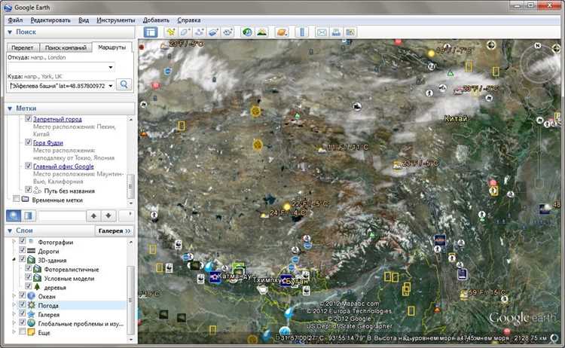Select the Add Image Overlay tool
Viewport: 565px width, 348px height.
coord(213,32)
